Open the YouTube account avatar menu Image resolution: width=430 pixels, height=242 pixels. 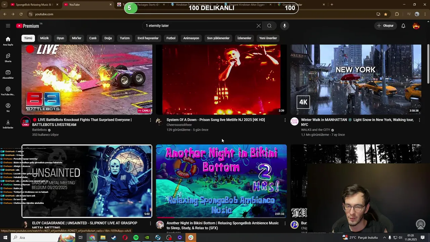[x=416, y=26]
